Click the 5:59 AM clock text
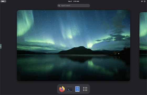Image resolution: width=147 pixels, height=95 pixels. point(76,1)
